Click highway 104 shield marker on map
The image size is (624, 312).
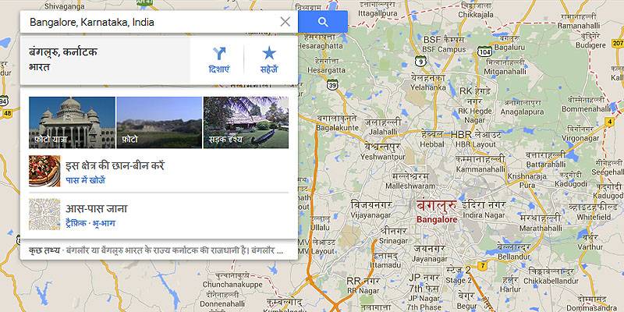pos(484,51)
